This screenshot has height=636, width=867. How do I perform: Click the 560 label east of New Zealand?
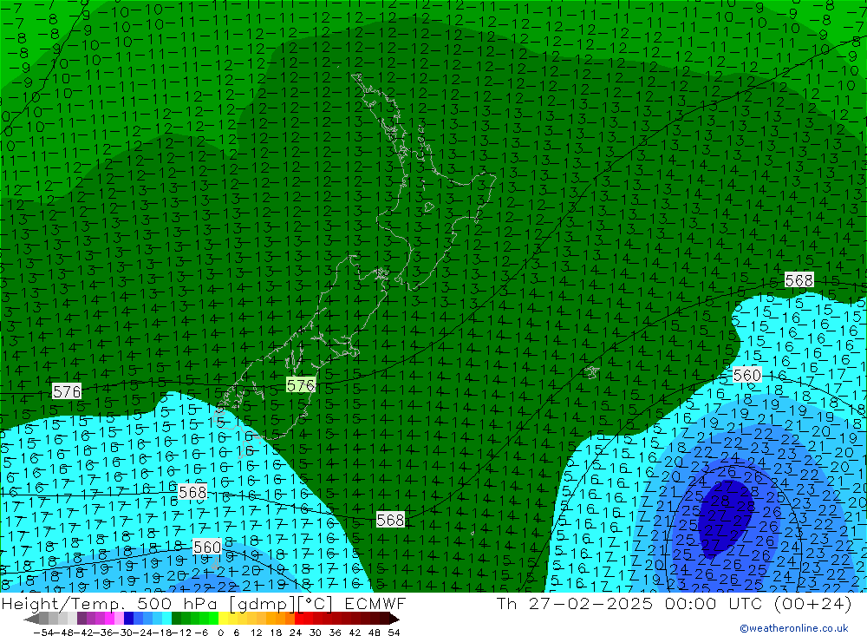(x=747, y=375)
